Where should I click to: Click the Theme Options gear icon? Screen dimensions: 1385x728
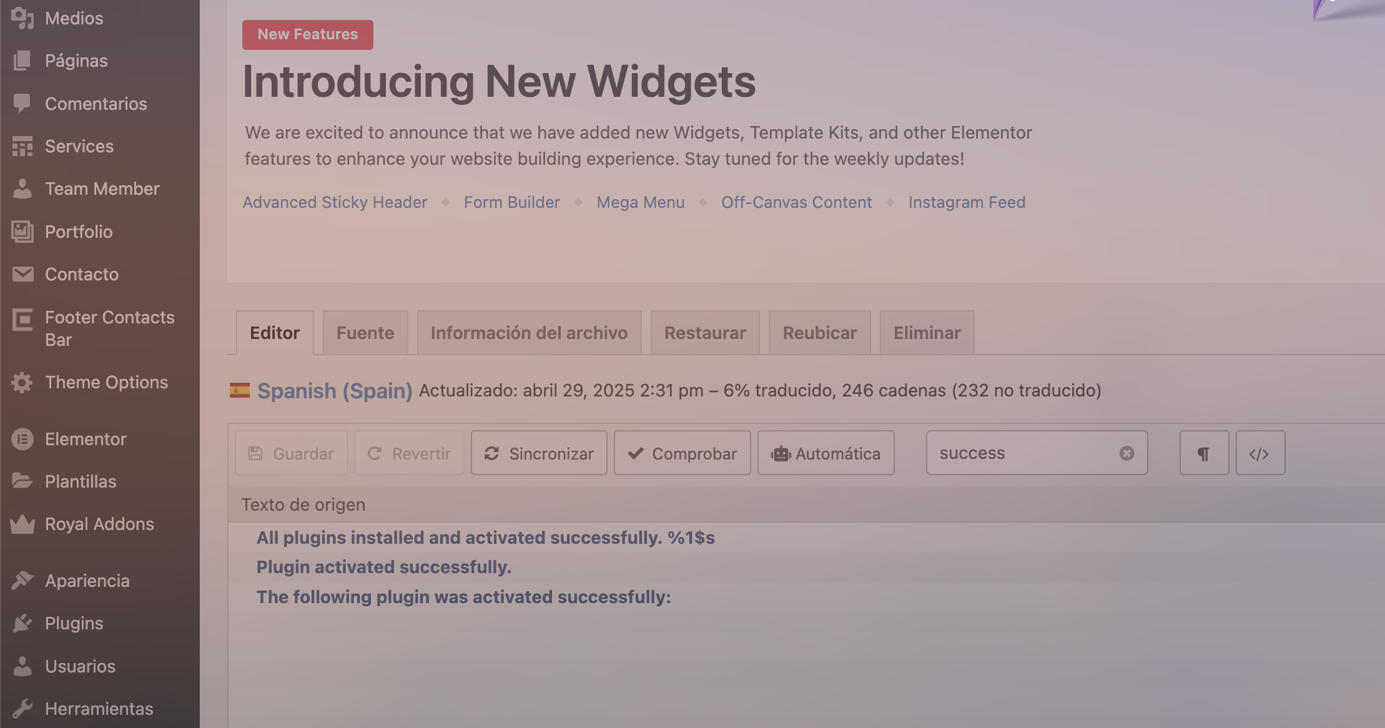coord(22,382)
